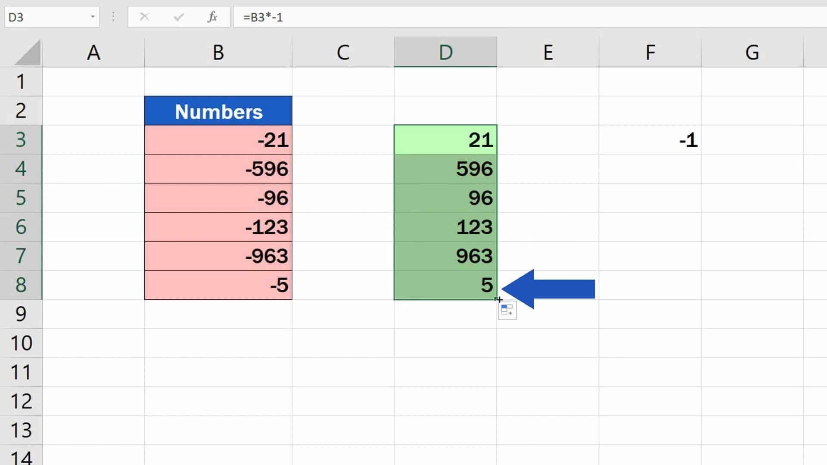Select column D header
The width and height of the screenshot is (827, 465).
click(445, 52)
